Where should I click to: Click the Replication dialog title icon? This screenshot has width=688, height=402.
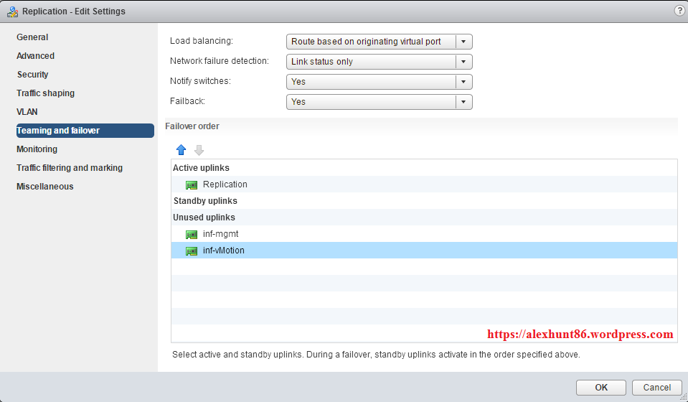click(x=11, y=11)
